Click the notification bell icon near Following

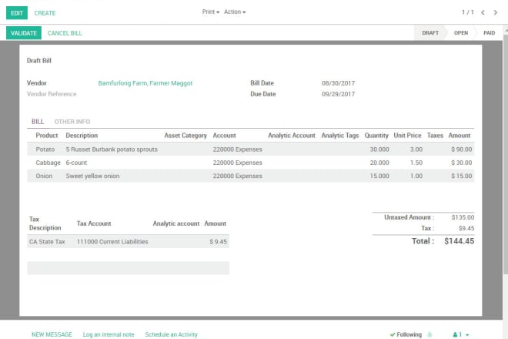[430, 334]
